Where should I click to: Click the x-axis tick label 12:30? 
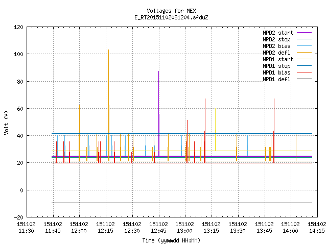click(x=132, y=231)
